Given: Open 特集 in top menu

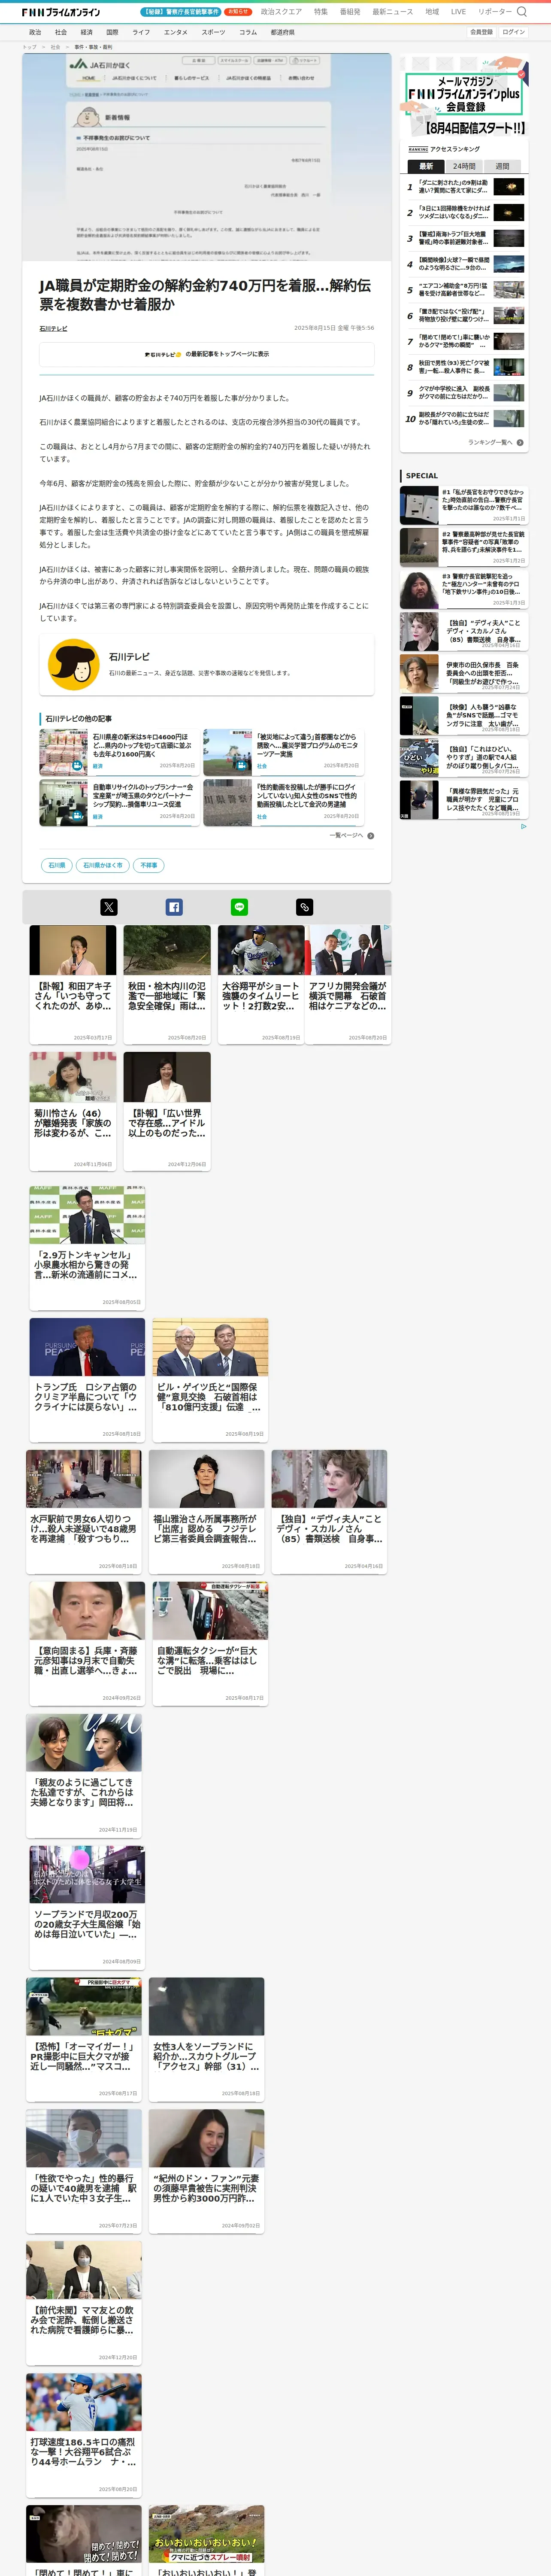Looking at the screenshot, I should click(321, 12).
